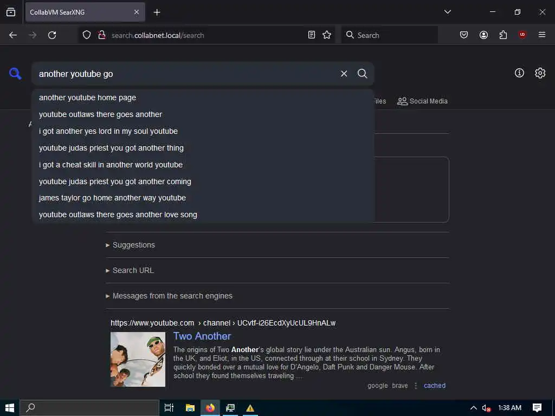
Task: Open the monitor app taskbar icon
Action: 230,408
